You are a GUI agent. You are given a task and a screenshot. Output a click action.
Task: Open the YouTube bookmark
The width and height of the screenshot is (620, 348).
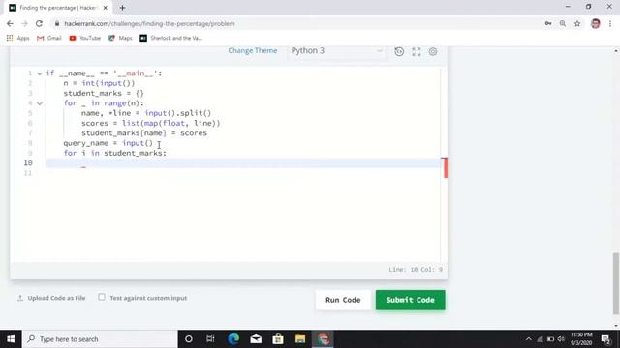(84, 38)
